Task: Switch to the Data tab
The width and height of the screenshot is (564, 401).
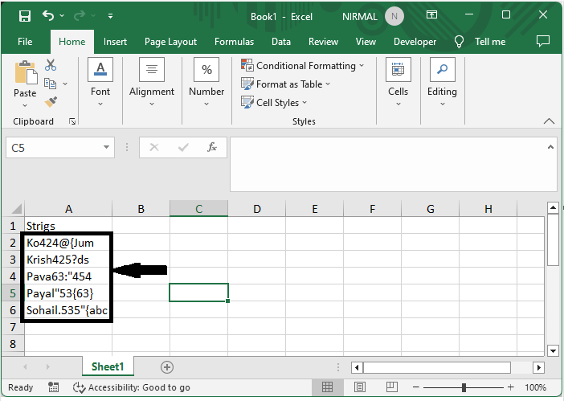Action: (x=281, y=42)
